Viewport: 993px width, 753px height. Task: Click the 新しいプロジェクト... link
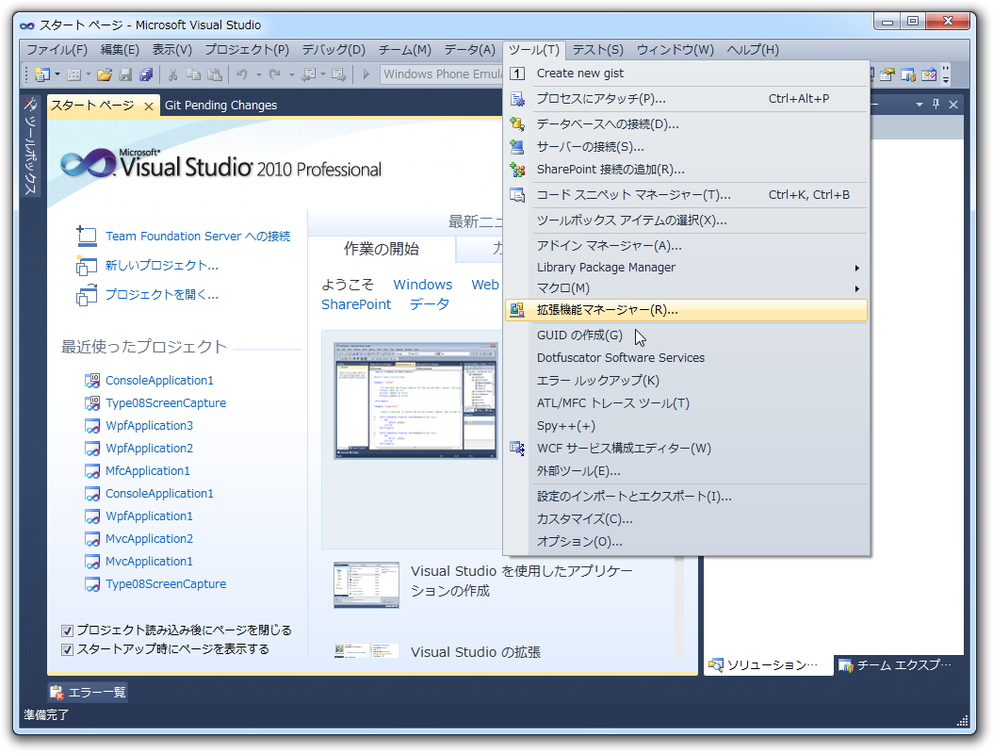click(x=161, y=266)
